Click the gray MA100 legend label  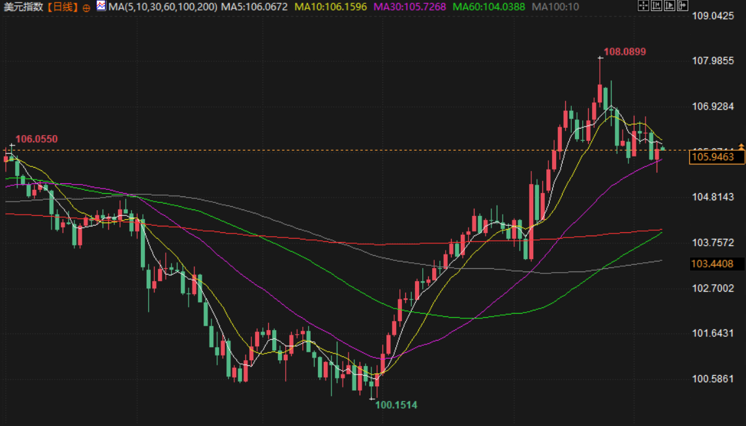pos(555,7)
